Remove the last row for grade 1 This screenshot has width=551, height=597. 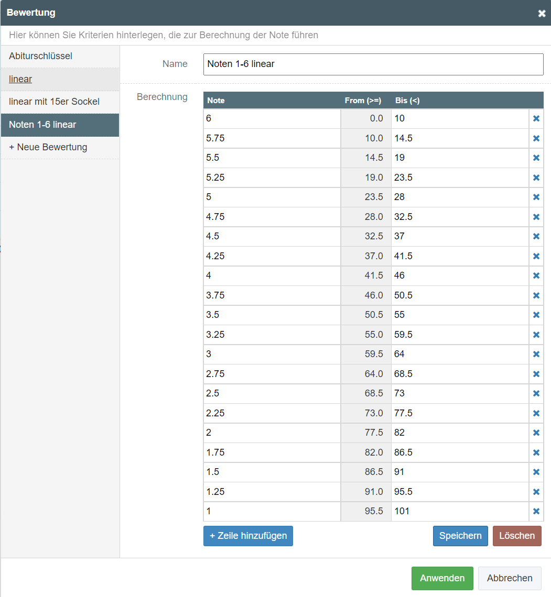pos(536,512)
